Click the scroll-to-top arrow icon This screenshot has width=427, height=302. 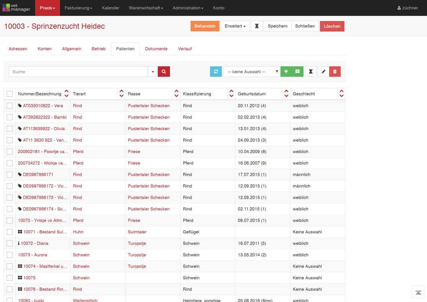[418, 293]
